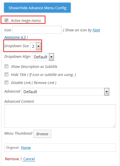Click the Advanced Default select box
This screenshot has height=166, width=120.
coord(65,92)
